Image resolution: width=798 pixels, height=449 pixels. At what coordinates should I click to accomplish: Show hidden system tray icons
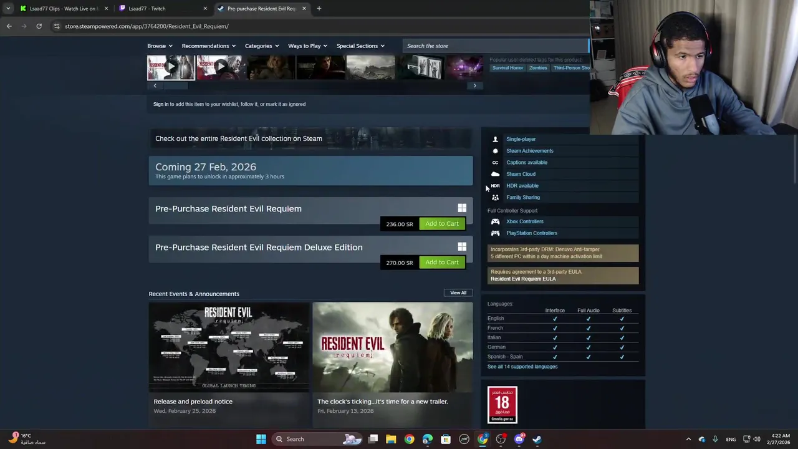click(x=688, y=439)
